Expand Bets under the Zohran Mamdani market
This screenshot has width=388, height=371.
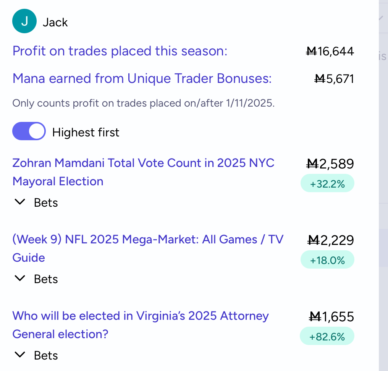[36, 203]
